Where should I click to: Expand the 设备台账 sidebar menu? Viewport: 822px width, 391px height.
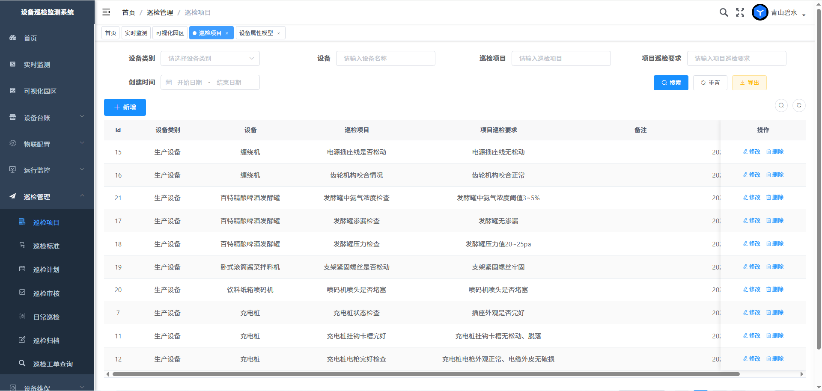47,118
